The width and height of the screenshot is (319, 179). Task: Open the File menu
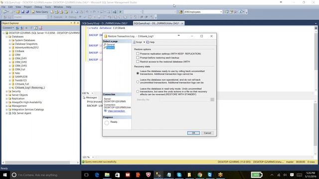click(x=3, y=7)
